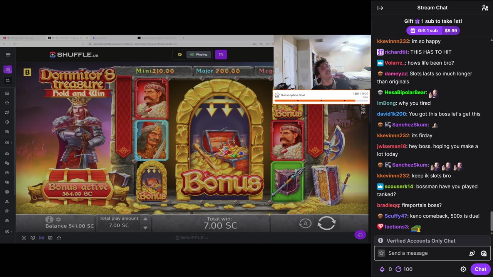This screenshot has height=277, width=493.
Task: Click the ball icon in the sidebar
Action: point(7,192)
